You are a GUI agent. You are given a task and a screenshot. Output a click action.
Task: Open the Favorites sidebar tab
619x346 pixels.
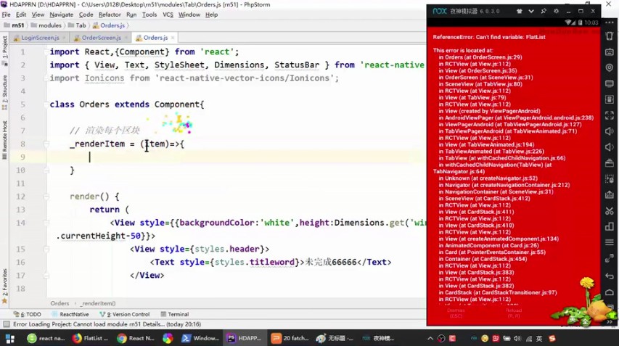click(5, 286)
